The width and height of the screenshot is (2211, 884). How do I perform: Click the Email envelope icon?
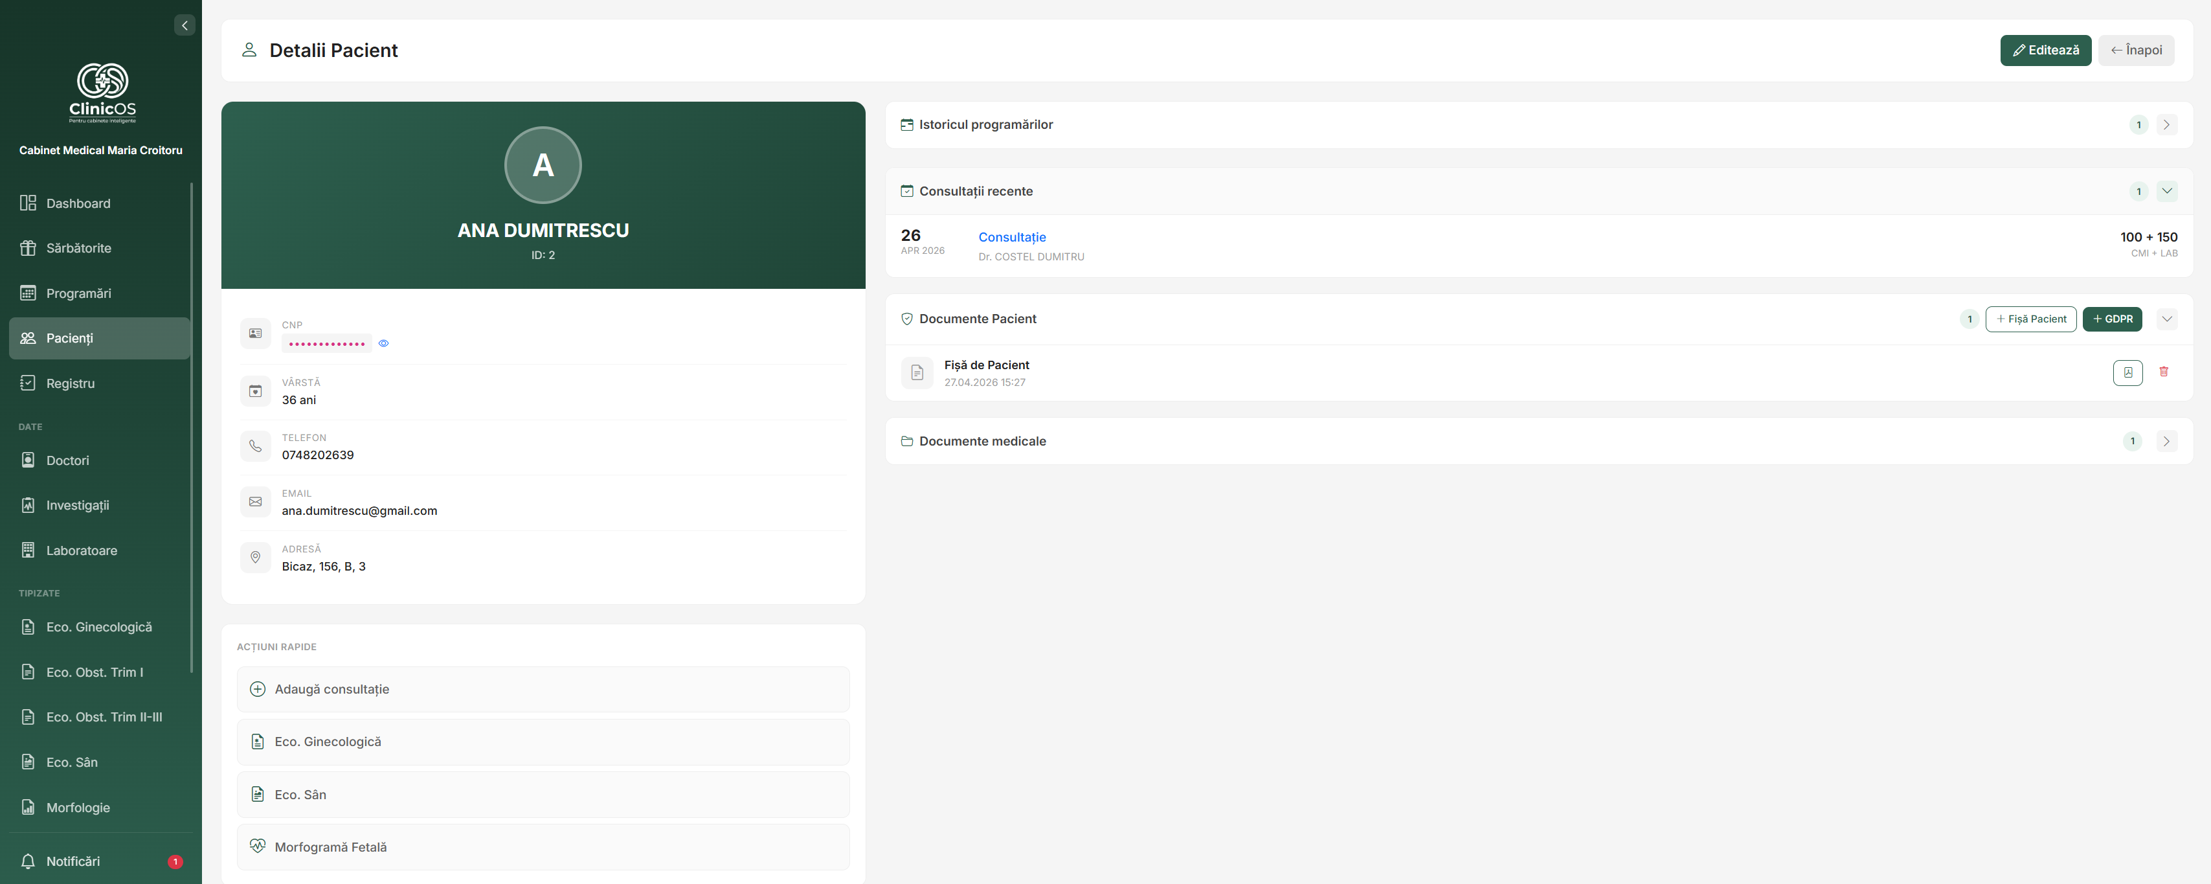point(256,502)
